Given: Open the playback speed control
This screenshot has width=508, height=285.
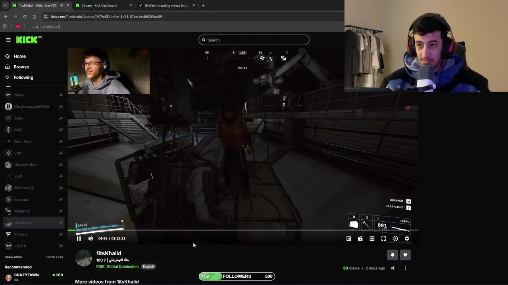Looking at the screenshot, I should [x=395, y=239].
